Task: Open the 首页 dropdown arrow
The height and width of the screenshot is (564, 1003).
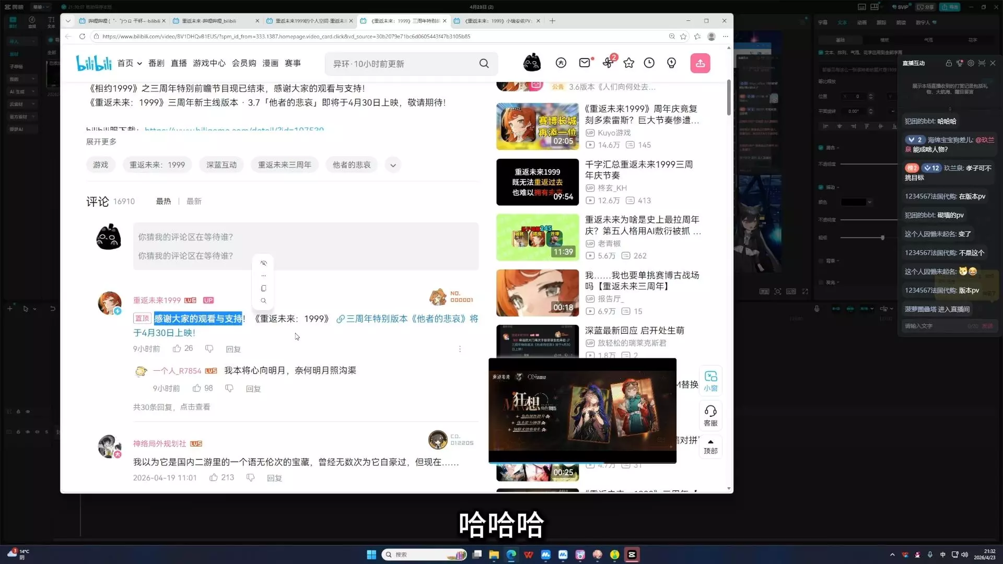Action: point(139,63)
